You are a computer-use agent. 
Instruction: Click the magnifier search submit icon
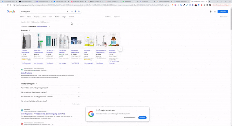coord(79,11)
